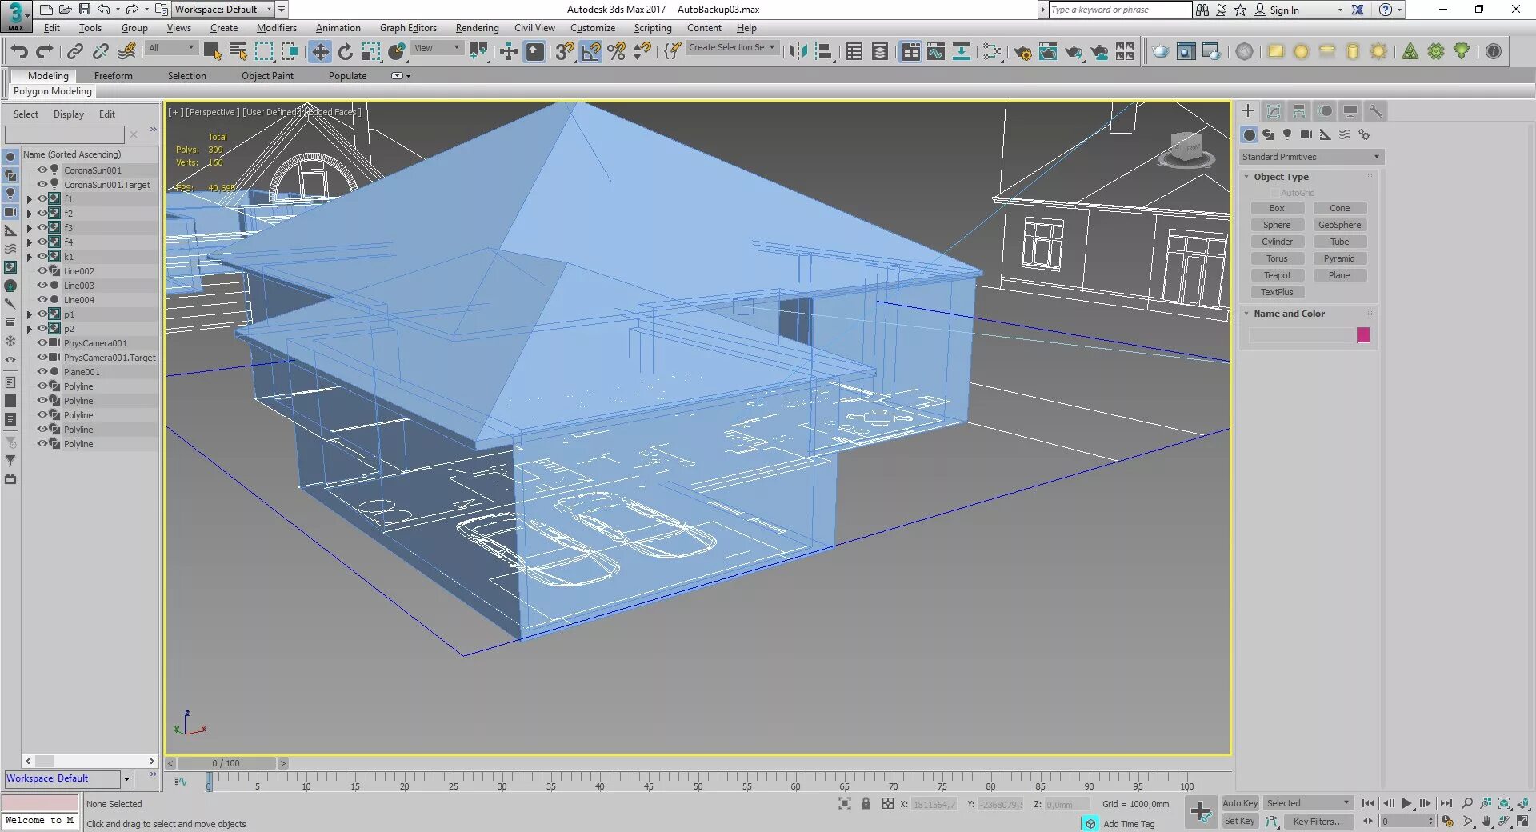
Task: Select the Cameras category icon
Action: tap(1306, 134)
